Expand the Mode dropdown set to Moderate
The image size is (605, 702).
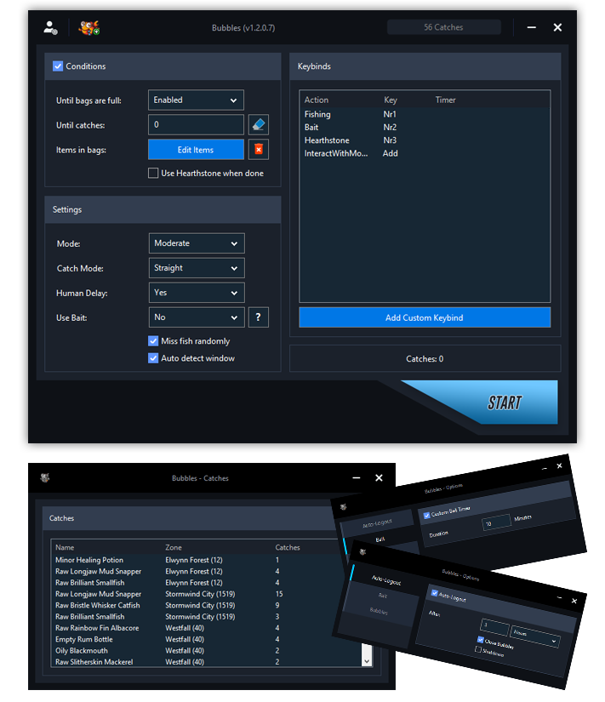[x=196, y=243]
